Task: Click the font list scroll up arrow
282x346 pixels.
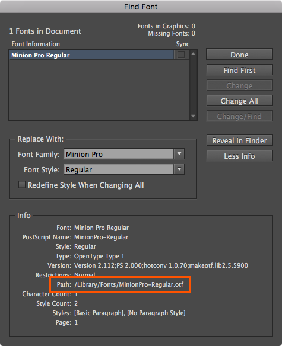Action: [194, 54]
